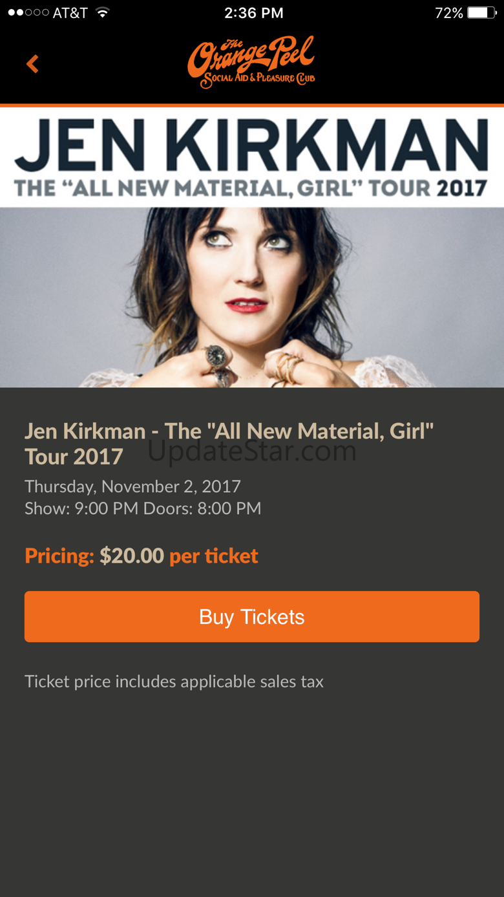Tap the 72% battery percentage
Screen dimensions: 504x897
point(448,13)
